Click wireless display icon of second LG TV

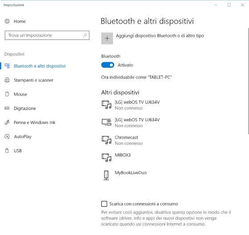tap(106, 122)
